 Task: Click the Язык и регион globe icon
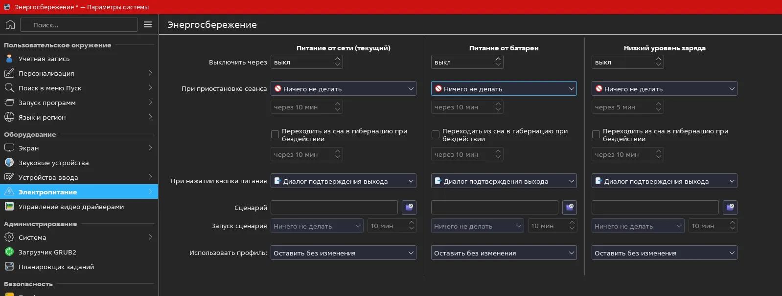(9, 117)
